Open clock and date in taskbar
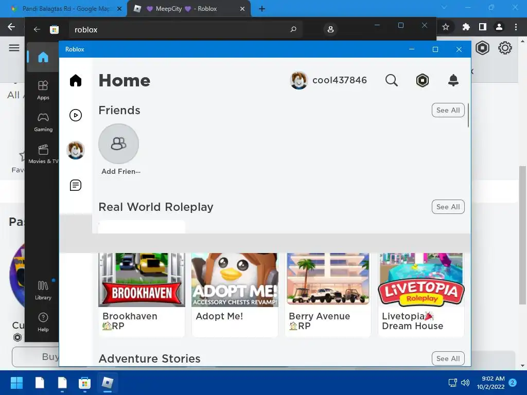Viewport: 527px width, 395px height. point(490,383)
